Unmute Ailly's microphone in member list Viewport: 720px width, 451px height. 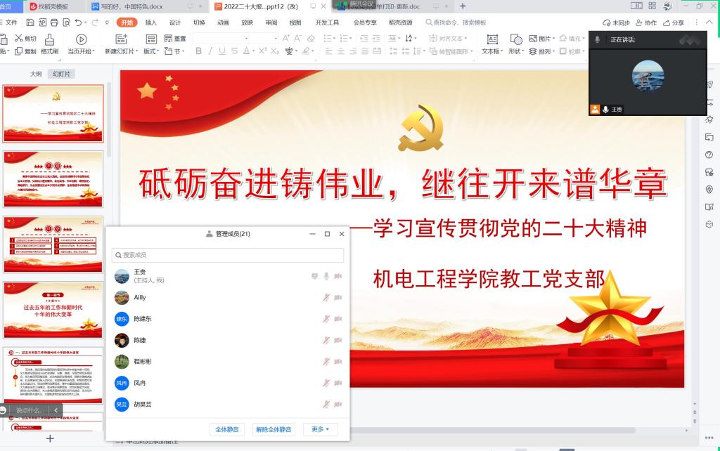click(x=326, y=297)
